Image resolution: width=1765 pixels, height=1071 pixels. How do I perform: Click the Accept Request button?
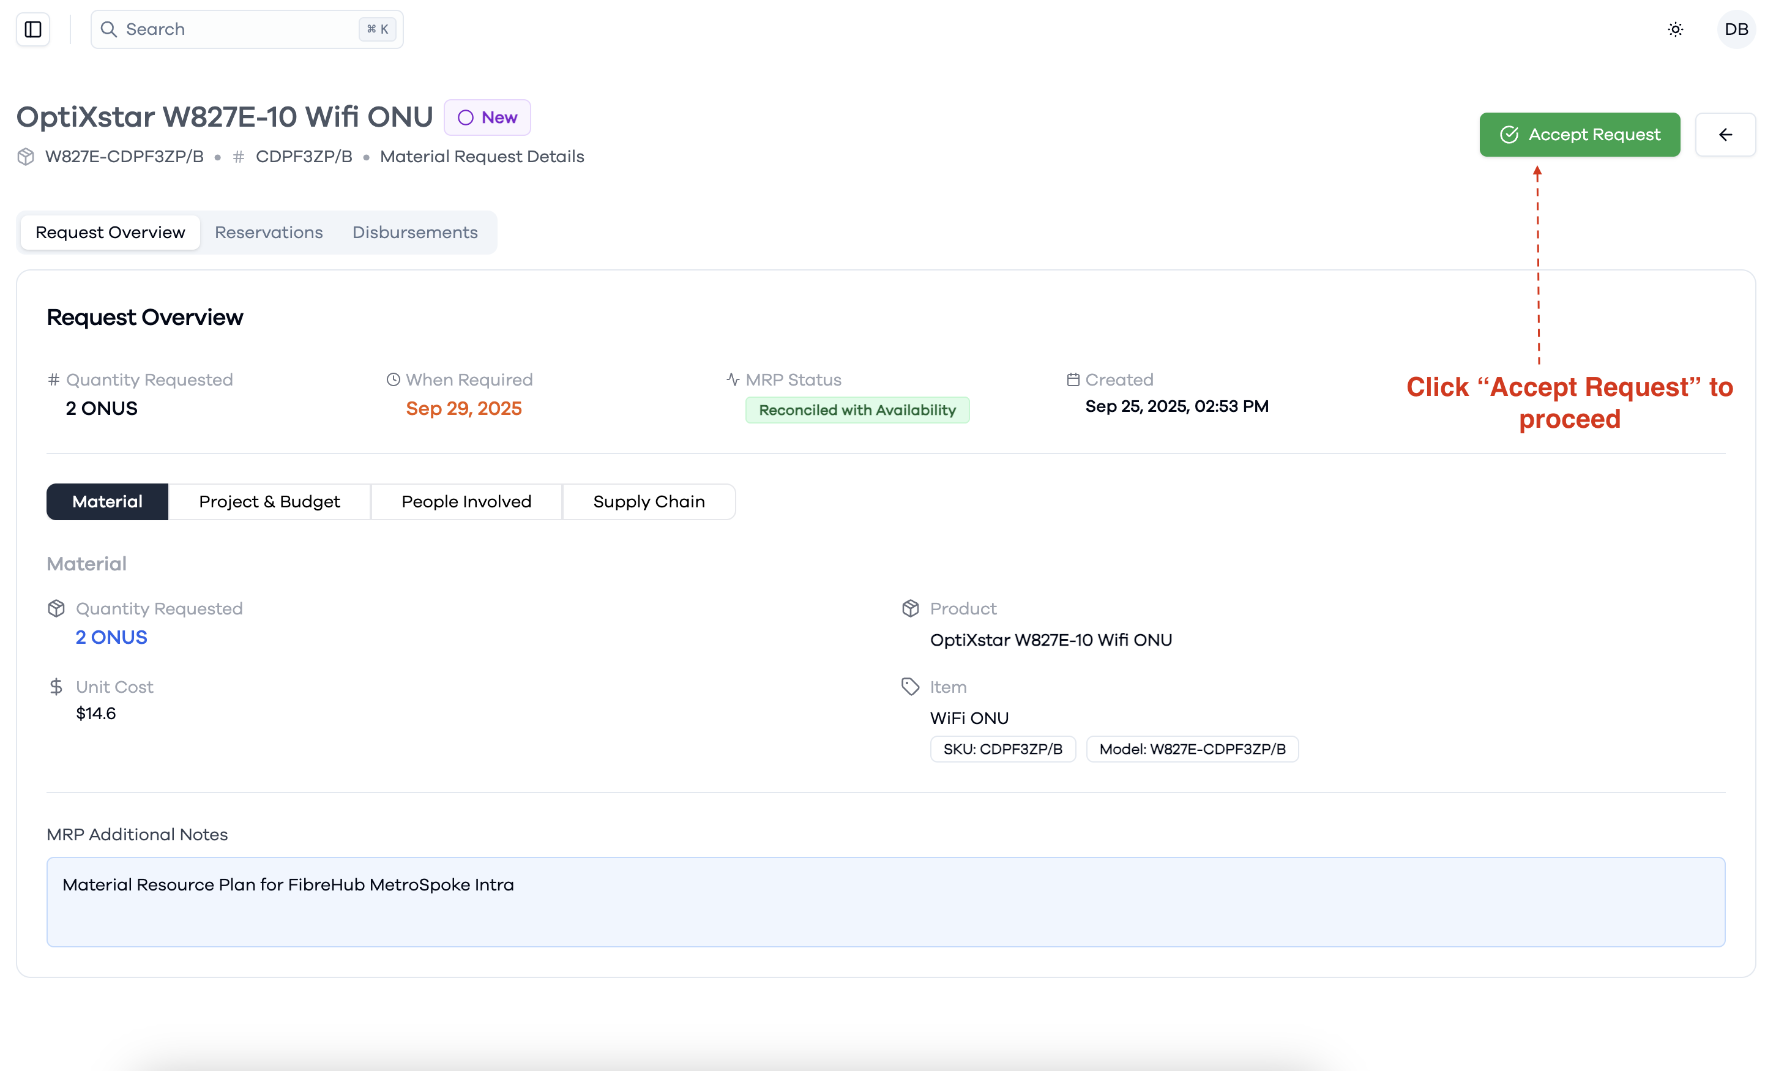pos(1580,135)
